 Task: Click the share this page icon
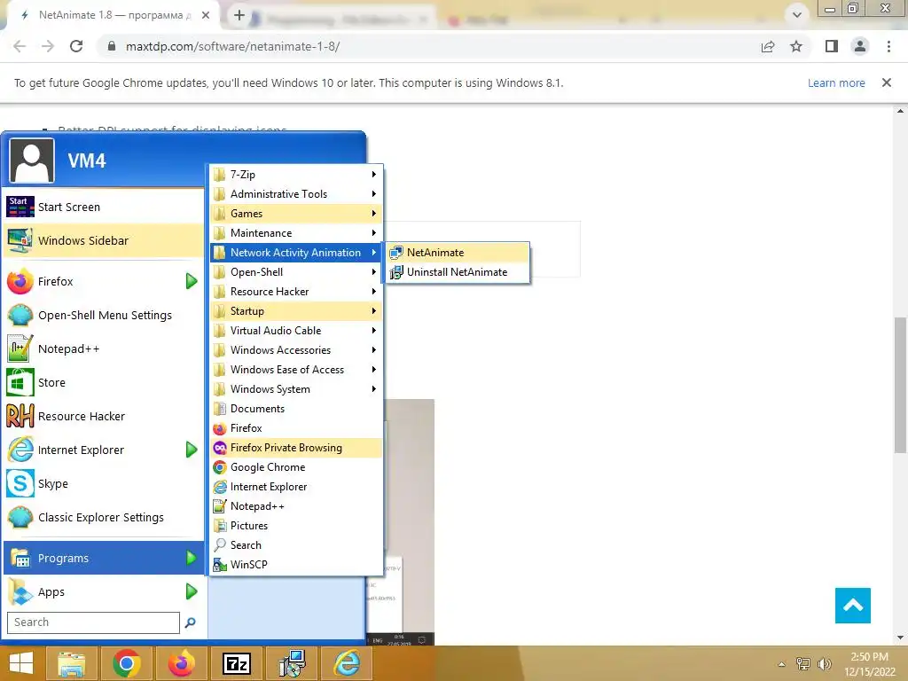click(768, 46)
